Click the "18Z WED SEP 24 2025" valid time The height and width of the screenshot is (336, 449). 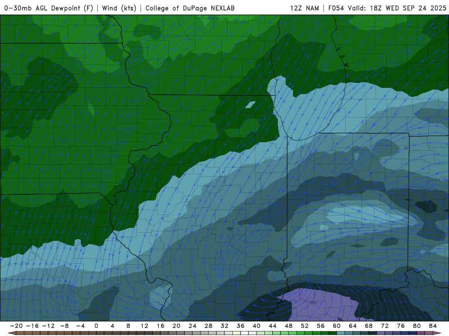(x=408, y=8)
